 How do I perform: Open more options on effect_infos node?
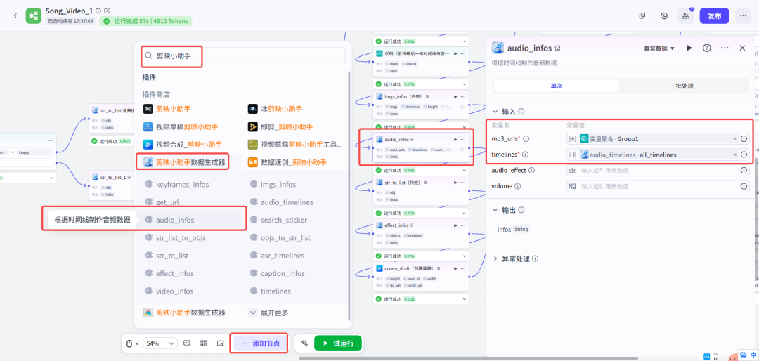pyautogui.click(x=463, y=225)
